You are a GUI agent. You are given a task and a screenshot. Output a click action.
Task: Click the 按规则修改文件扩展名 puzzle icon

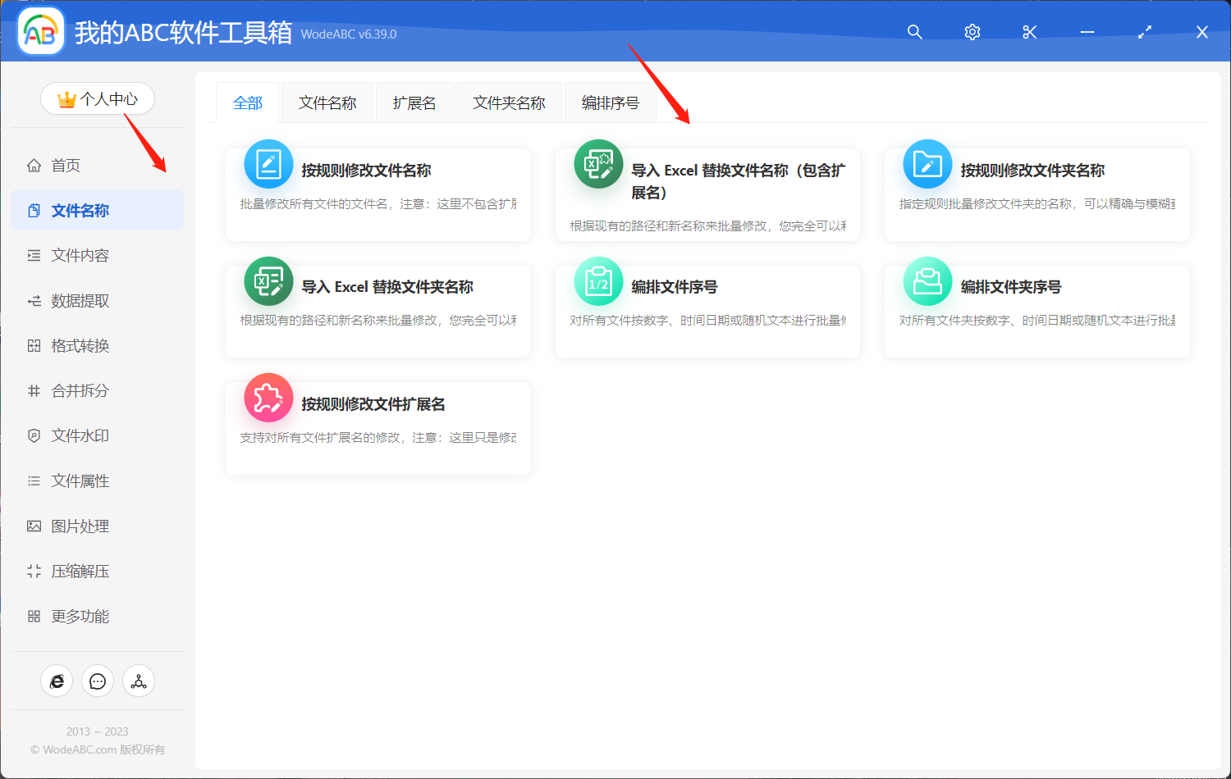pos(268,398)
